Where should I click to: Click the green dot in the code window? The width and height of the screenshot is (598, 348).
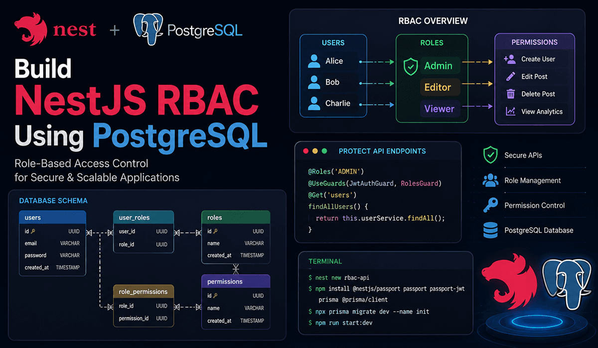coord(324,151)
